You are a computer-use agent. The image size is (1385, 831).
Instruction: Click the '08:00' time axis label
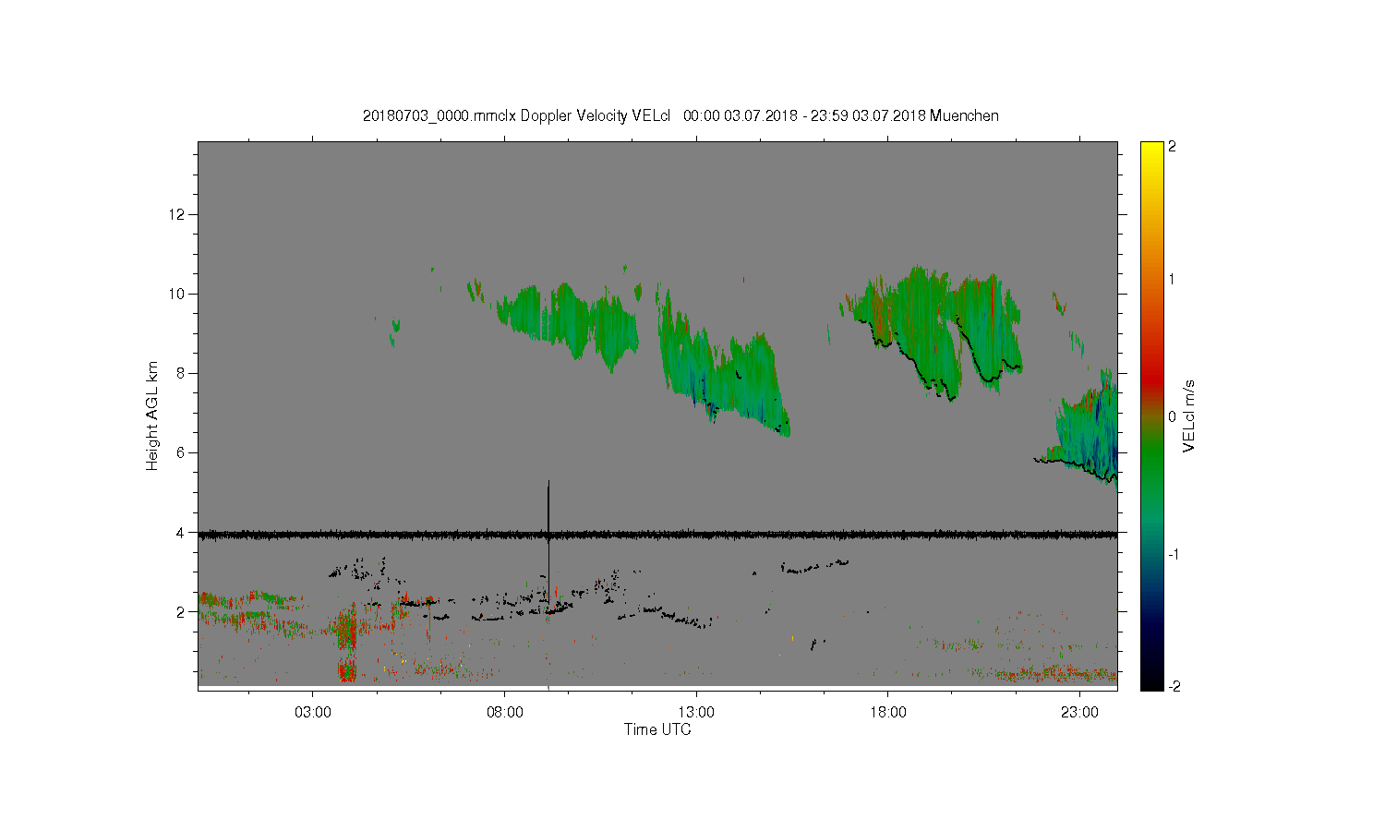pyautogui.click(x=505, y=713)
